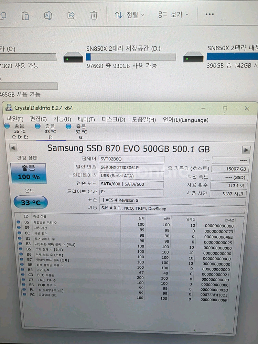Image resolution: width=258 pixels, height=344 pixels.
Task: Select SMART row B7 런타임 배드 블록
Action: [125, 261]
